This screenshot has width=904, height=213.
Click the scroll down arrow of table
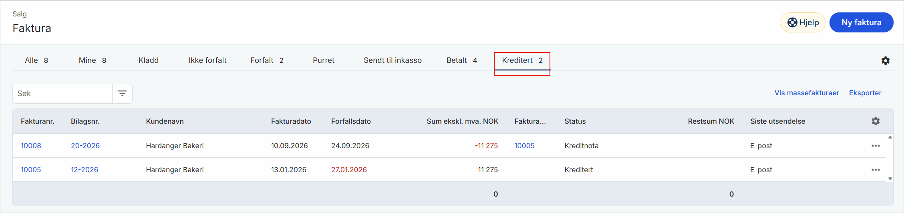(x=890, y=179)
